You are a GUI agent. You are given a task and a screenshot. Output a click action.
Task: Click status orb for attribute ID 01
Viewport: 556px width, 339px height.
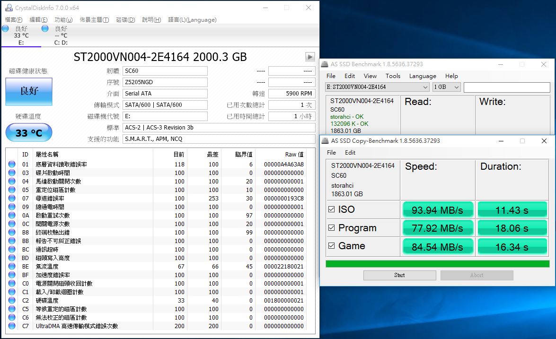tap(12, 164)
